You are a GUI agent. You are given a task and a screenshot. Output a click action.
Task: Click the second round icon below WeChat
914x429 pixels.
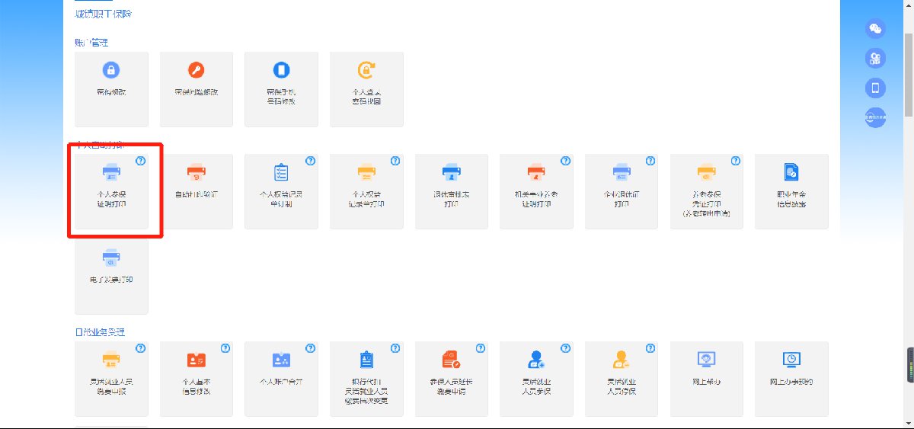[875, 58]
